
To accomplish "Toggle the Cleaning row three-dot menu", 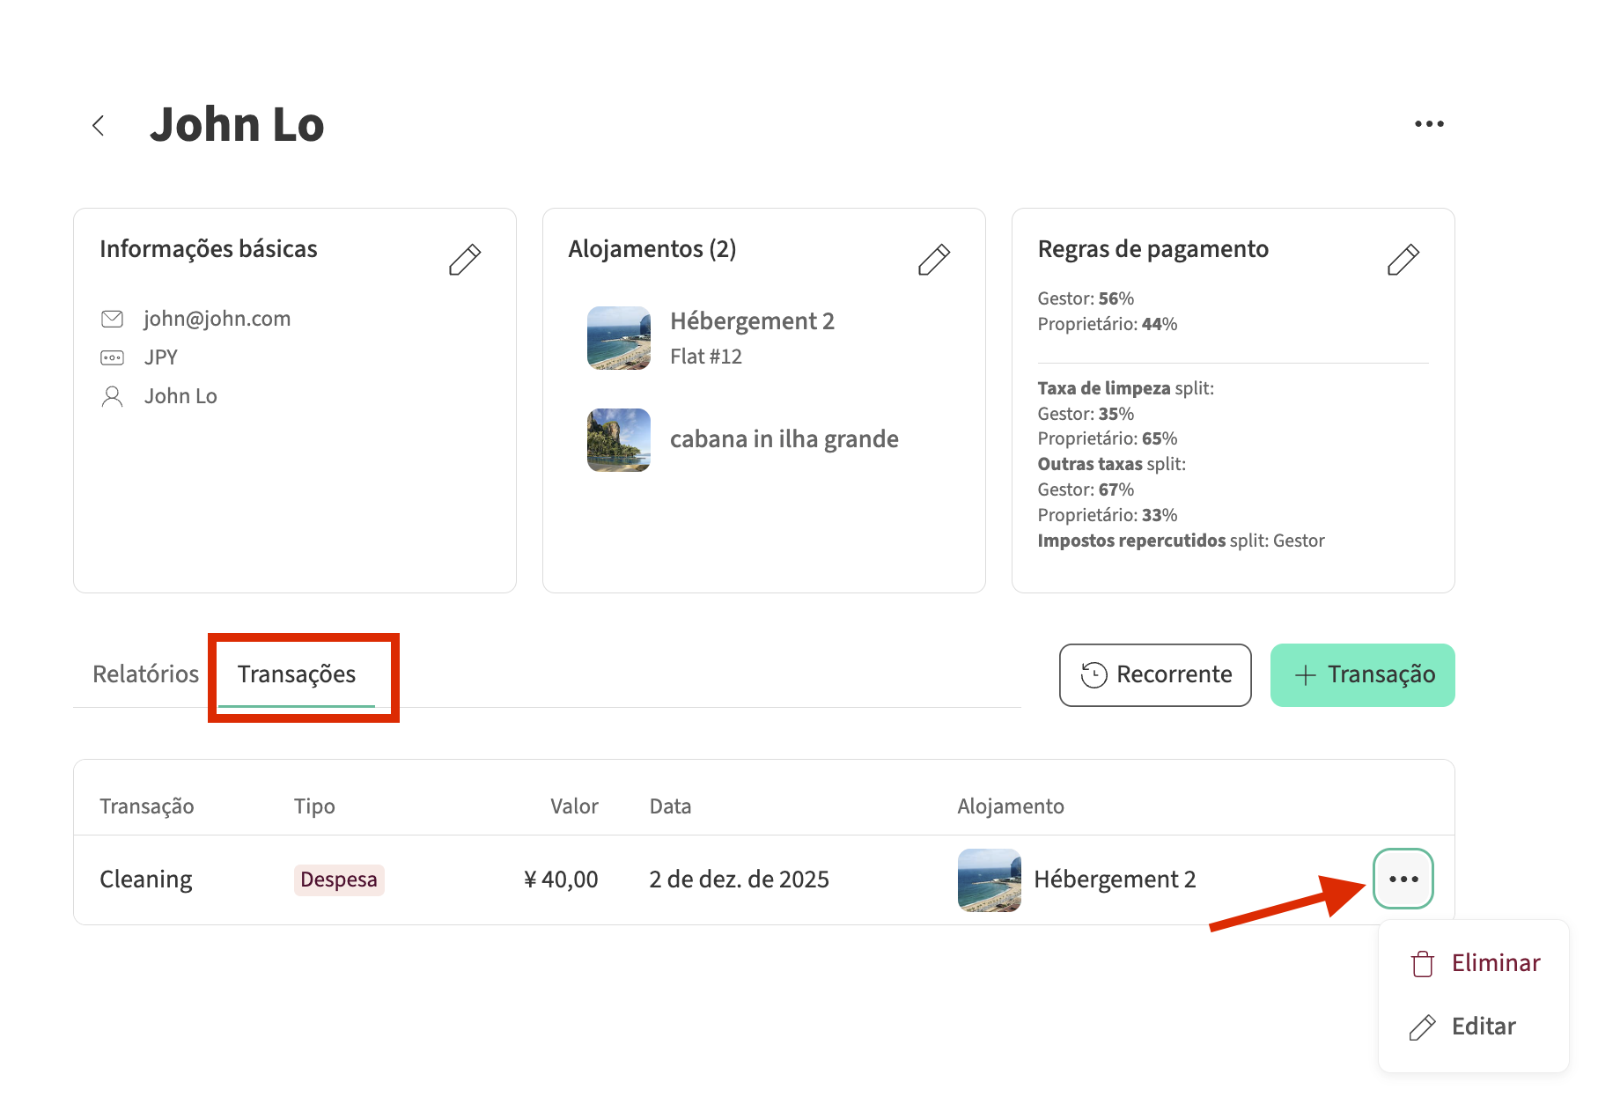I will pos(1403,879).
